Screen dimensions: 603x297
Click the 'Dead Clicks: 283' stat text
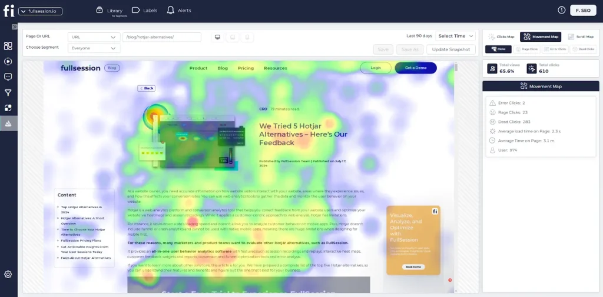(x=514, y=122)
